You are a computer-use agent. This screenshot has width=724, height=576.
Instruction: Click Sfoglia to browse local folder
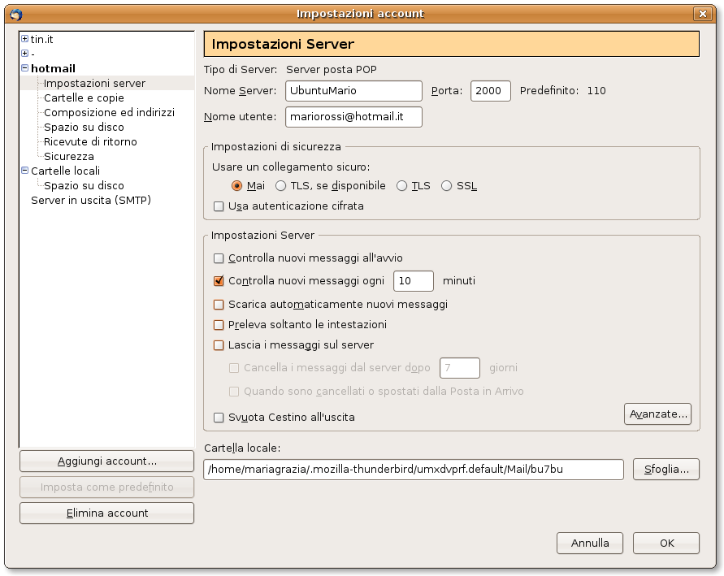[665, 470]
